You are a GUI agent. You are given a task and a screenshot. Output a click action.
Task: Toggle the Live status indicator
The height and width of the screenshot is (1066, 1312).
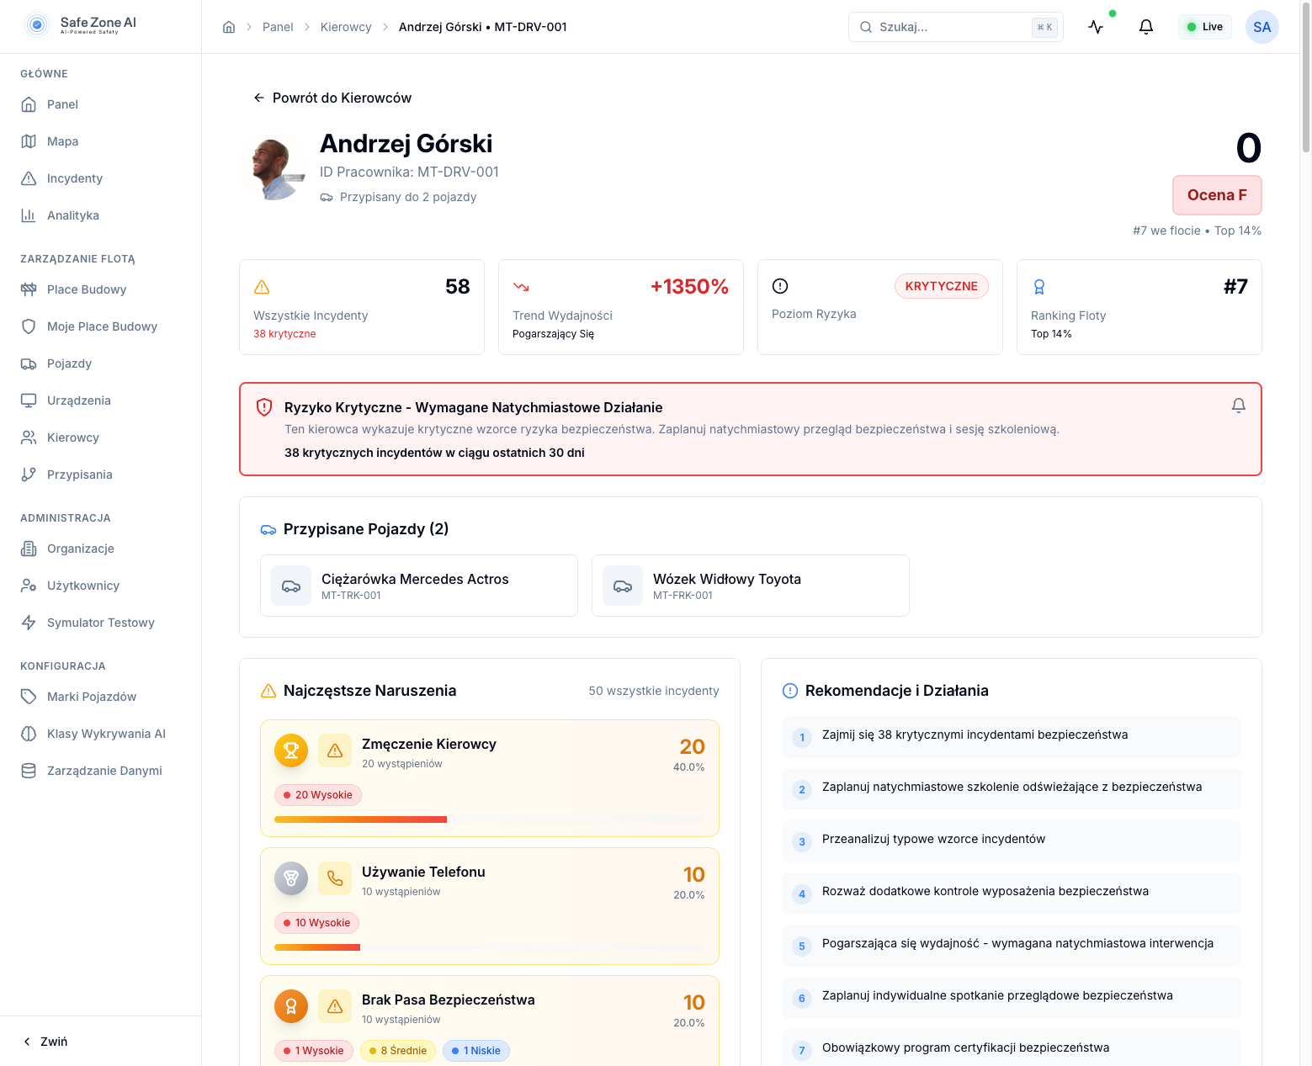click(x=1204, y=27)
